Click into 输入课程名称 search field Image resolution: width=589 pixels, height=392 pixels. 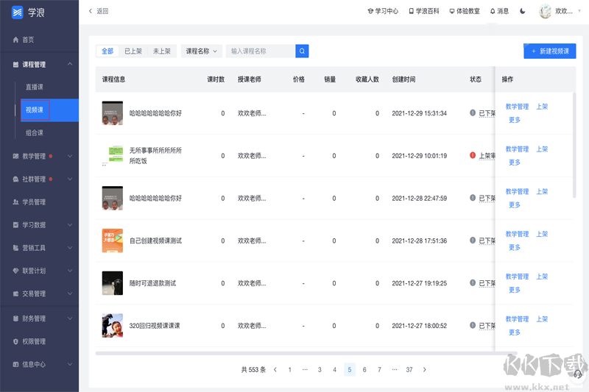pos(261,51)
